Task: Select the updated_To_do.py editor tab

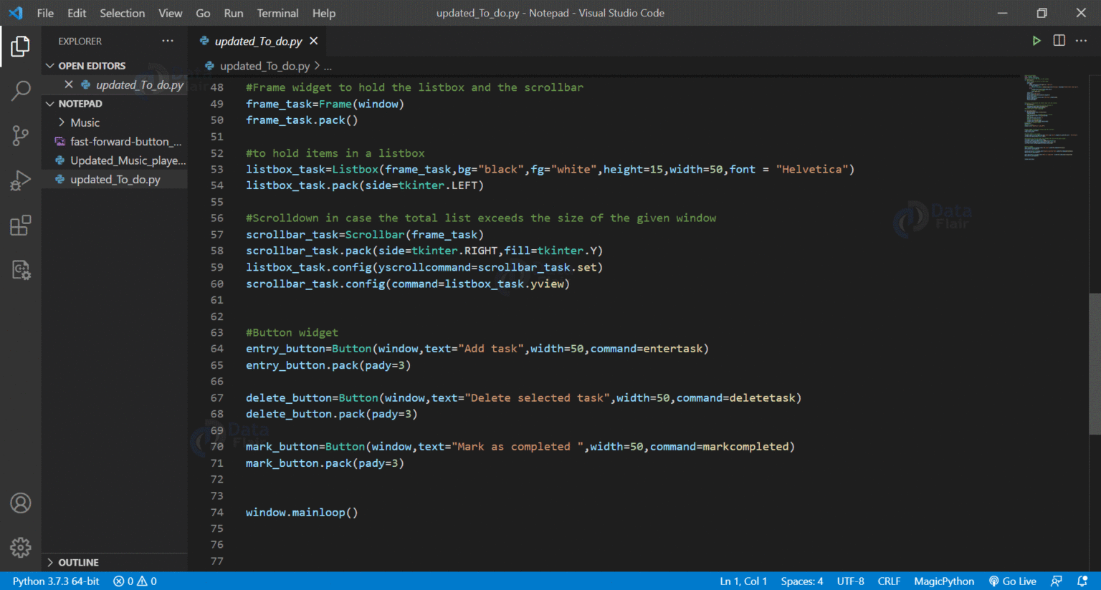Action: pyautogui.click(x=258, y=41)
